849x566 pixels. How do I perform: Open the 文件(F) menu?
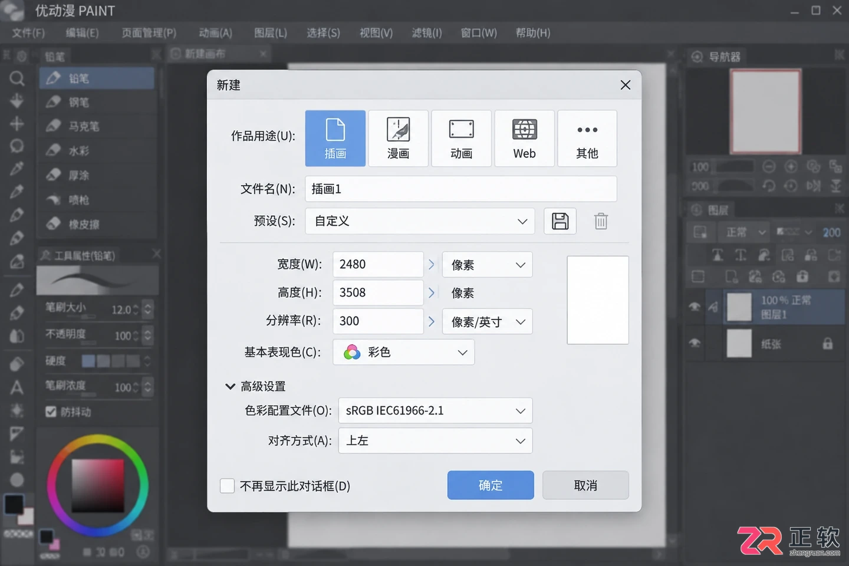pyautogui.click(x=28, y=33)
